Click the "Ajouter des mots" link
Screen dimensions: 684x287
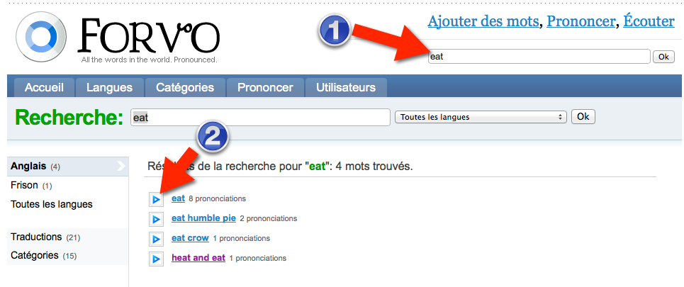[483, 21]
